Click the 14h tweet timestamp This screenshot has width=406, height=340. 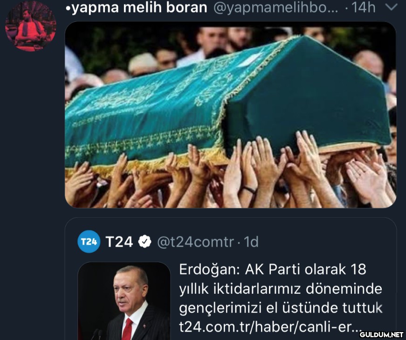[363, 7]
